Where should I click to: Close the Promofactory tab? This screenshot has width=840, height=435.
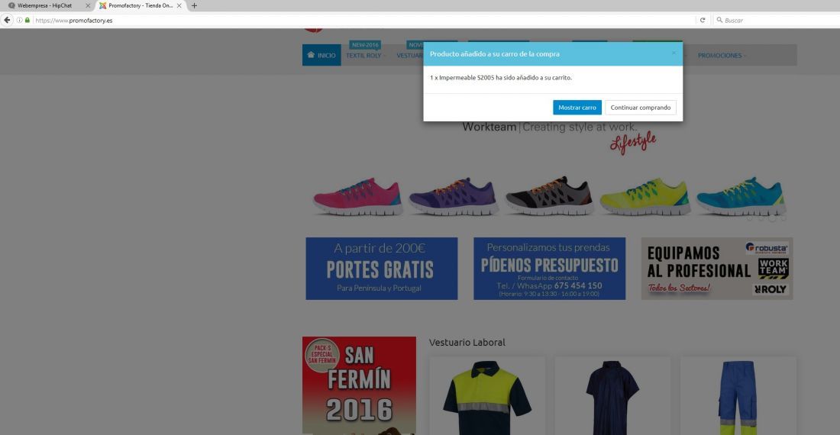(x=179, y=6)
